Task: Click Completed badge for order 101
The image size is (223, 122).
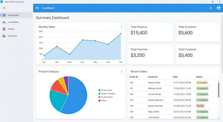Action: tap(202, 88)
